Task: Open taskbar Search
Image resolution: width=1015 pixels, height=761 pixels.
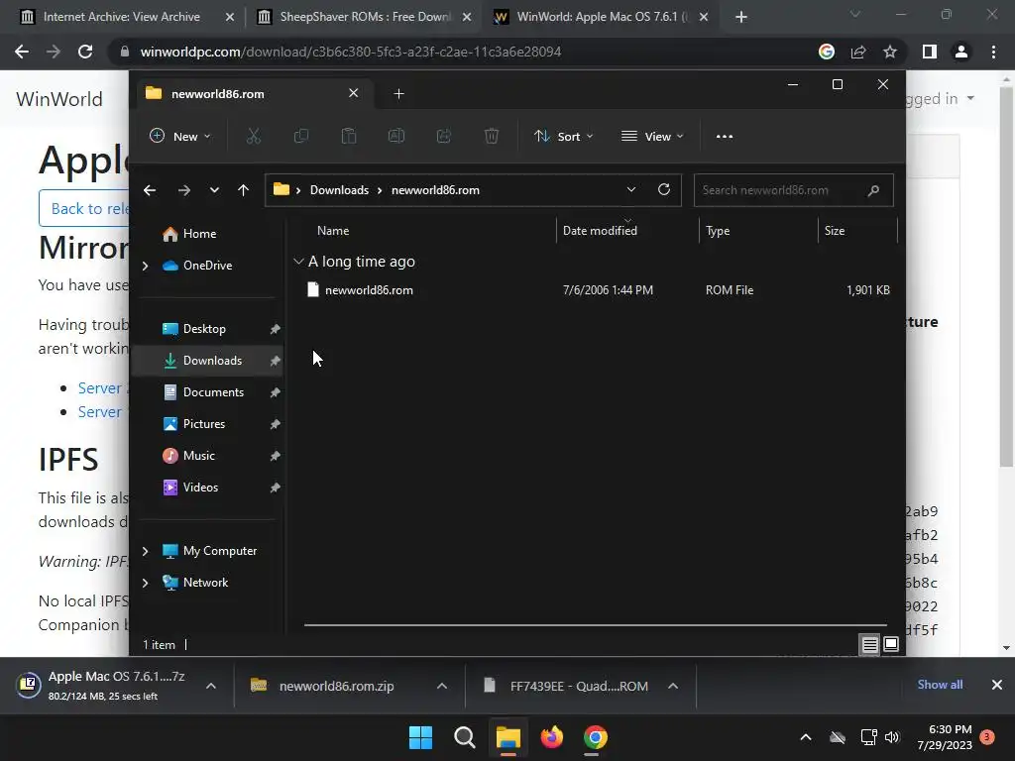Action: click(x=464, y=737)
